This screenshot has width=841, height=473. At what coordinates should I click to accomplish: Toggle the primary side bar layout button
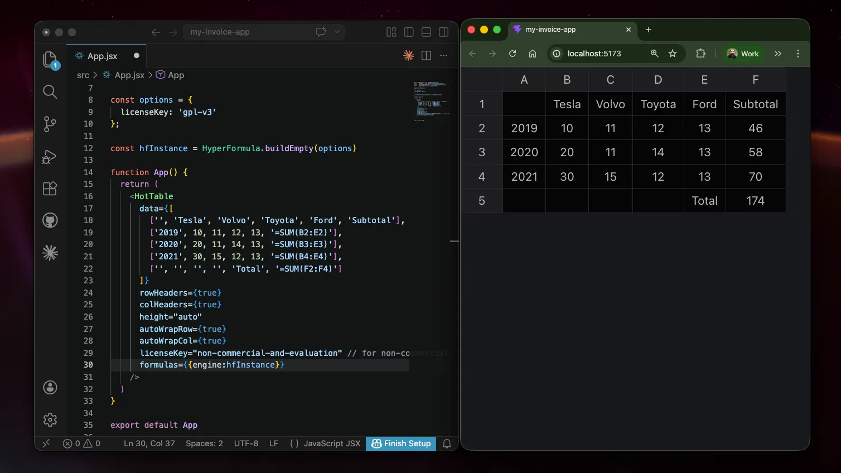pyautogui.click(x=409, y=32)
